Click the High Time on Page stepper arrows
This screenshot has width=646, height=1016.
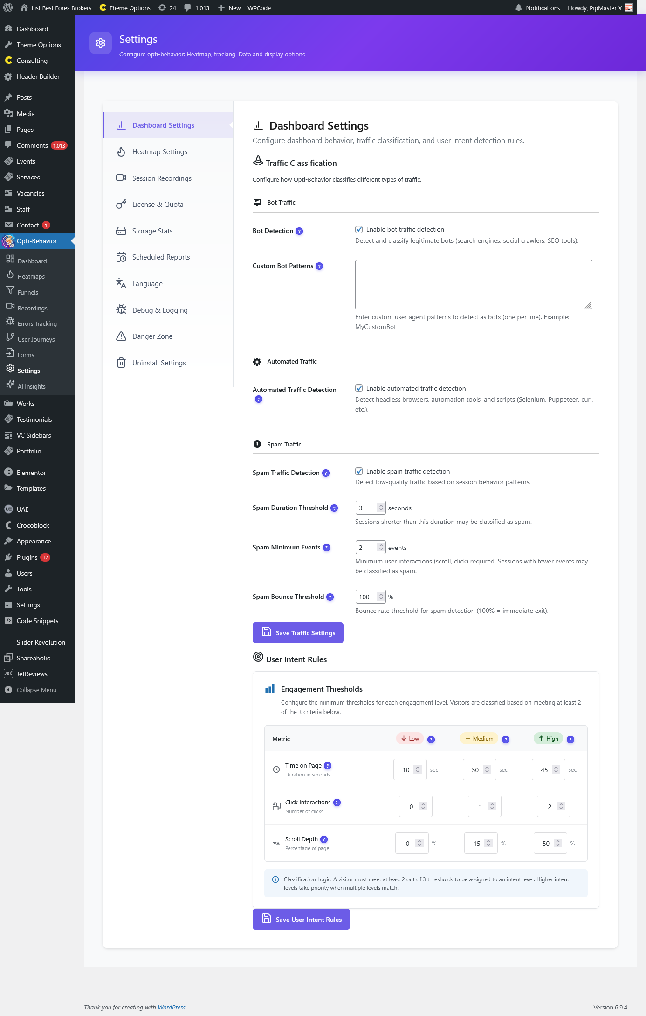pos(556,769)
